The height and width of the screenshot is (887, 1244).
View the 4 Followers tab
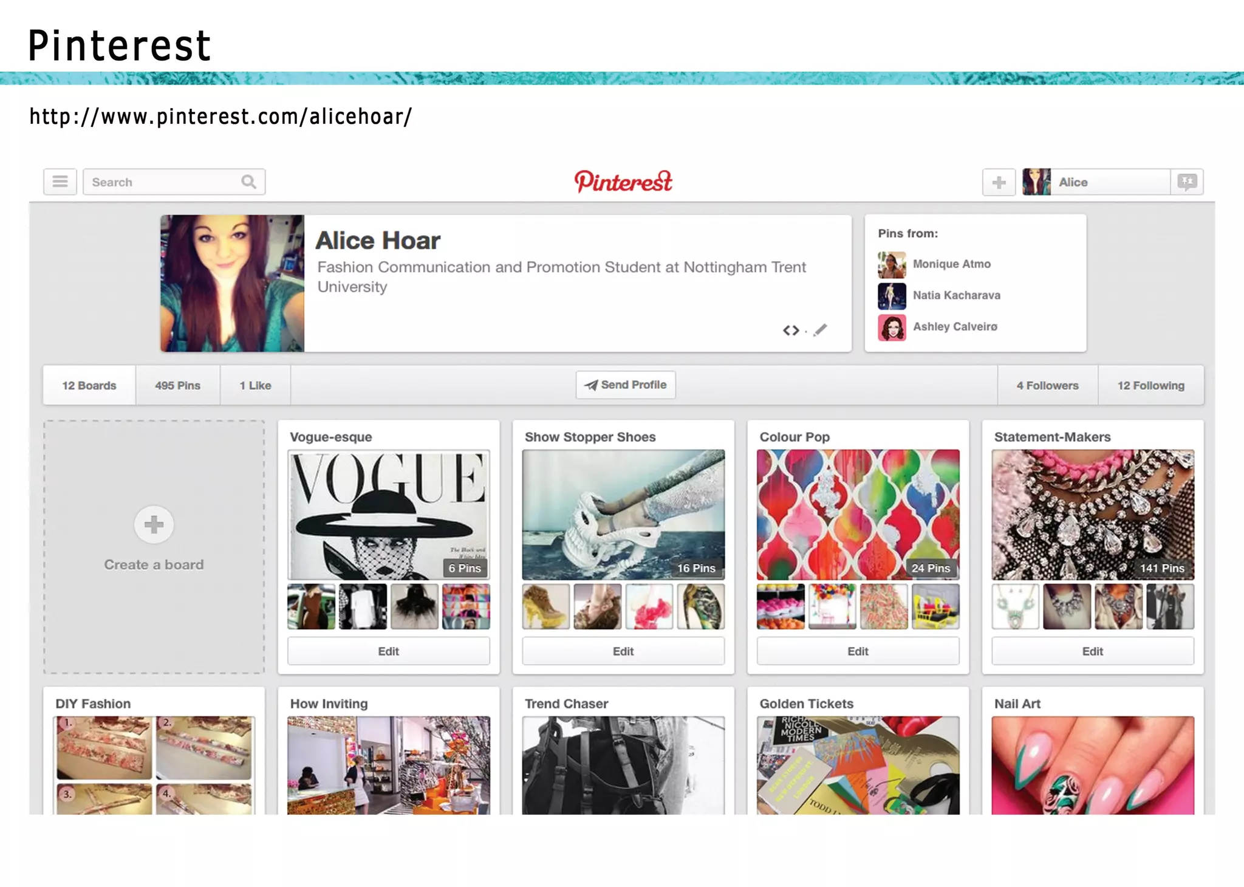[1048, 385]
